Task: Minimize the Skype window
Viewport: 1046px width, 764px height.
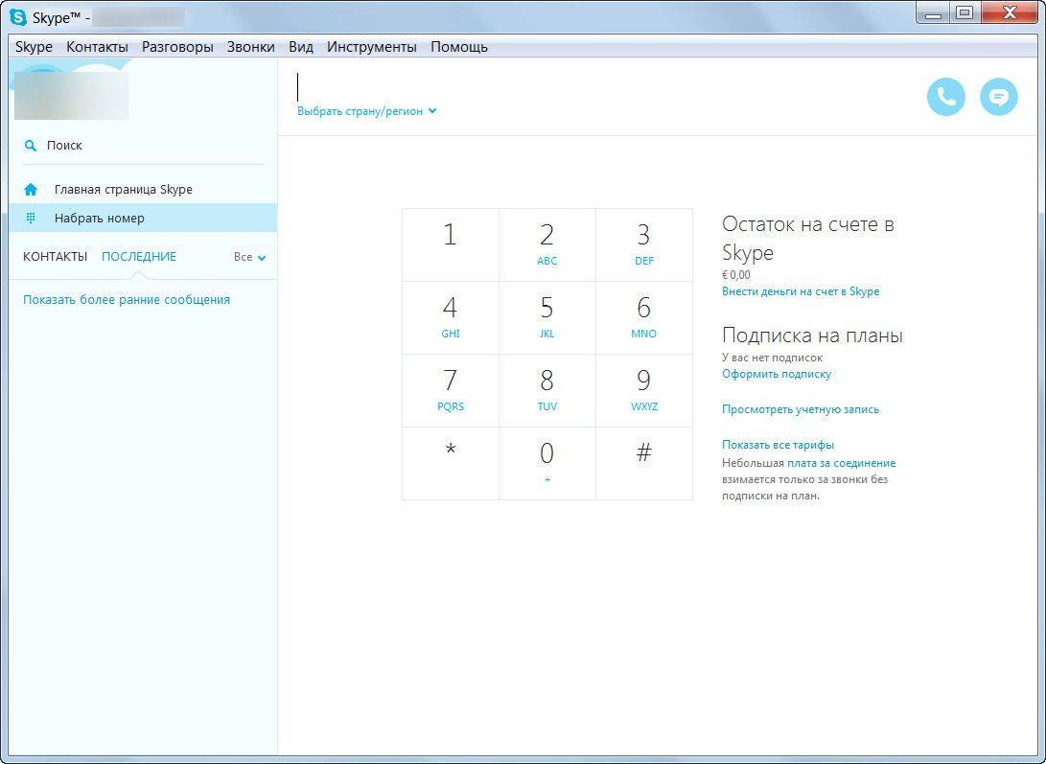Action: coord(933,13)
